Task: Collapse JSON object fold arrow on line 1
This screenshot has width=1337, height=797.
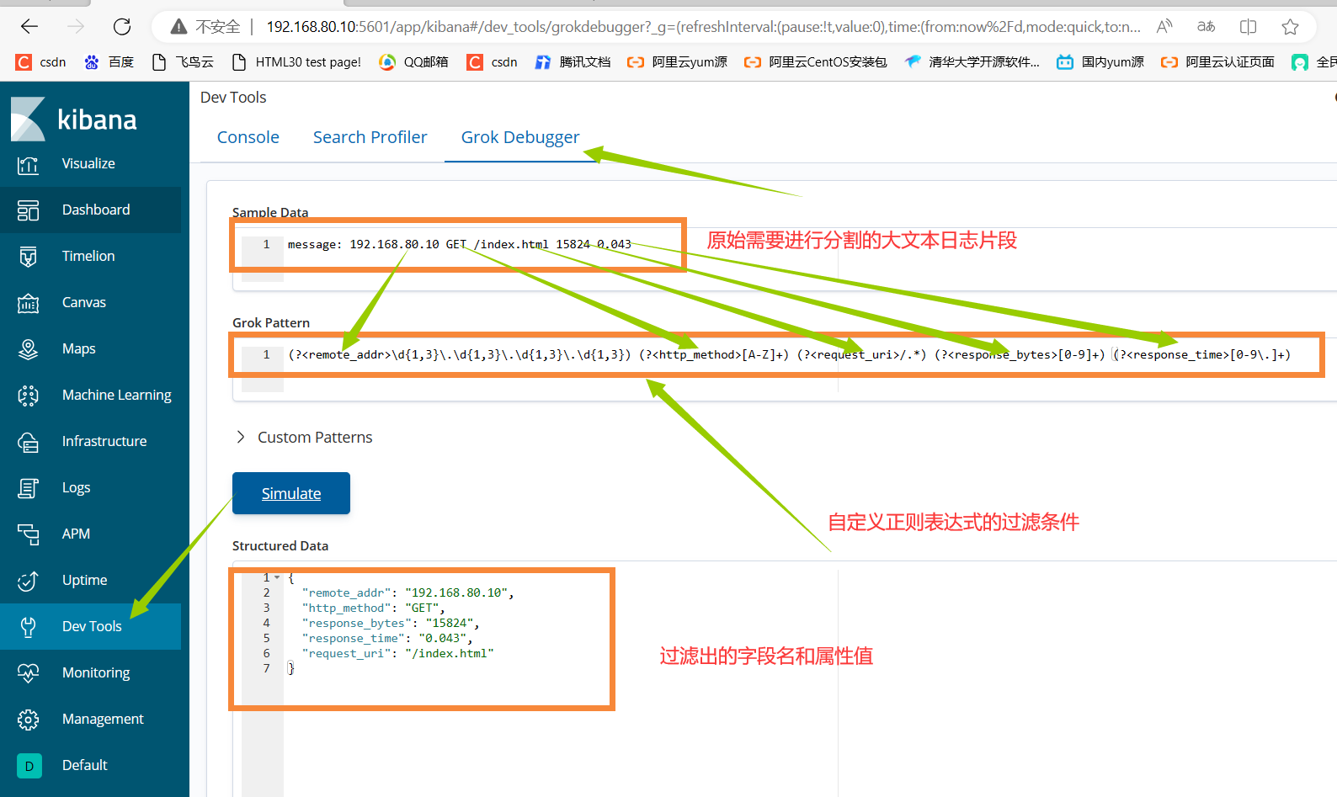Action: [x=277, y=577]
